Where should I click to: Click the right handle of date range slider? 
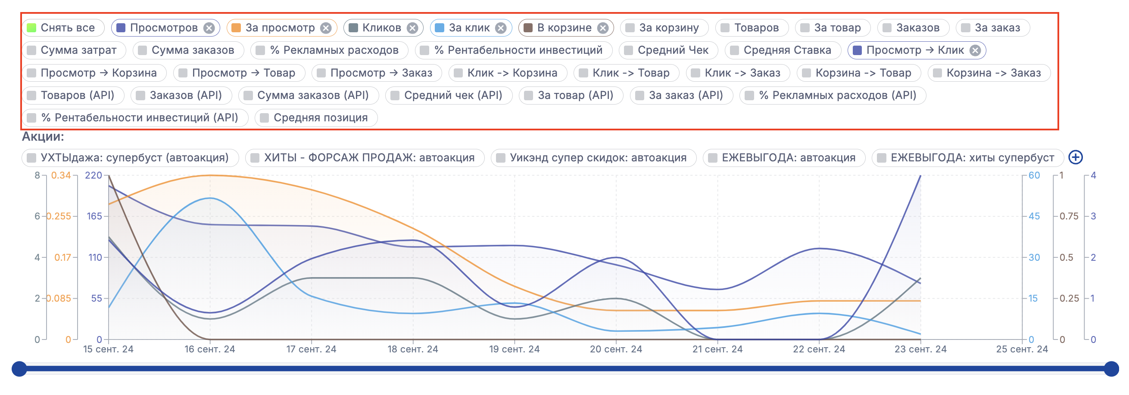[x=1111, y=369]
